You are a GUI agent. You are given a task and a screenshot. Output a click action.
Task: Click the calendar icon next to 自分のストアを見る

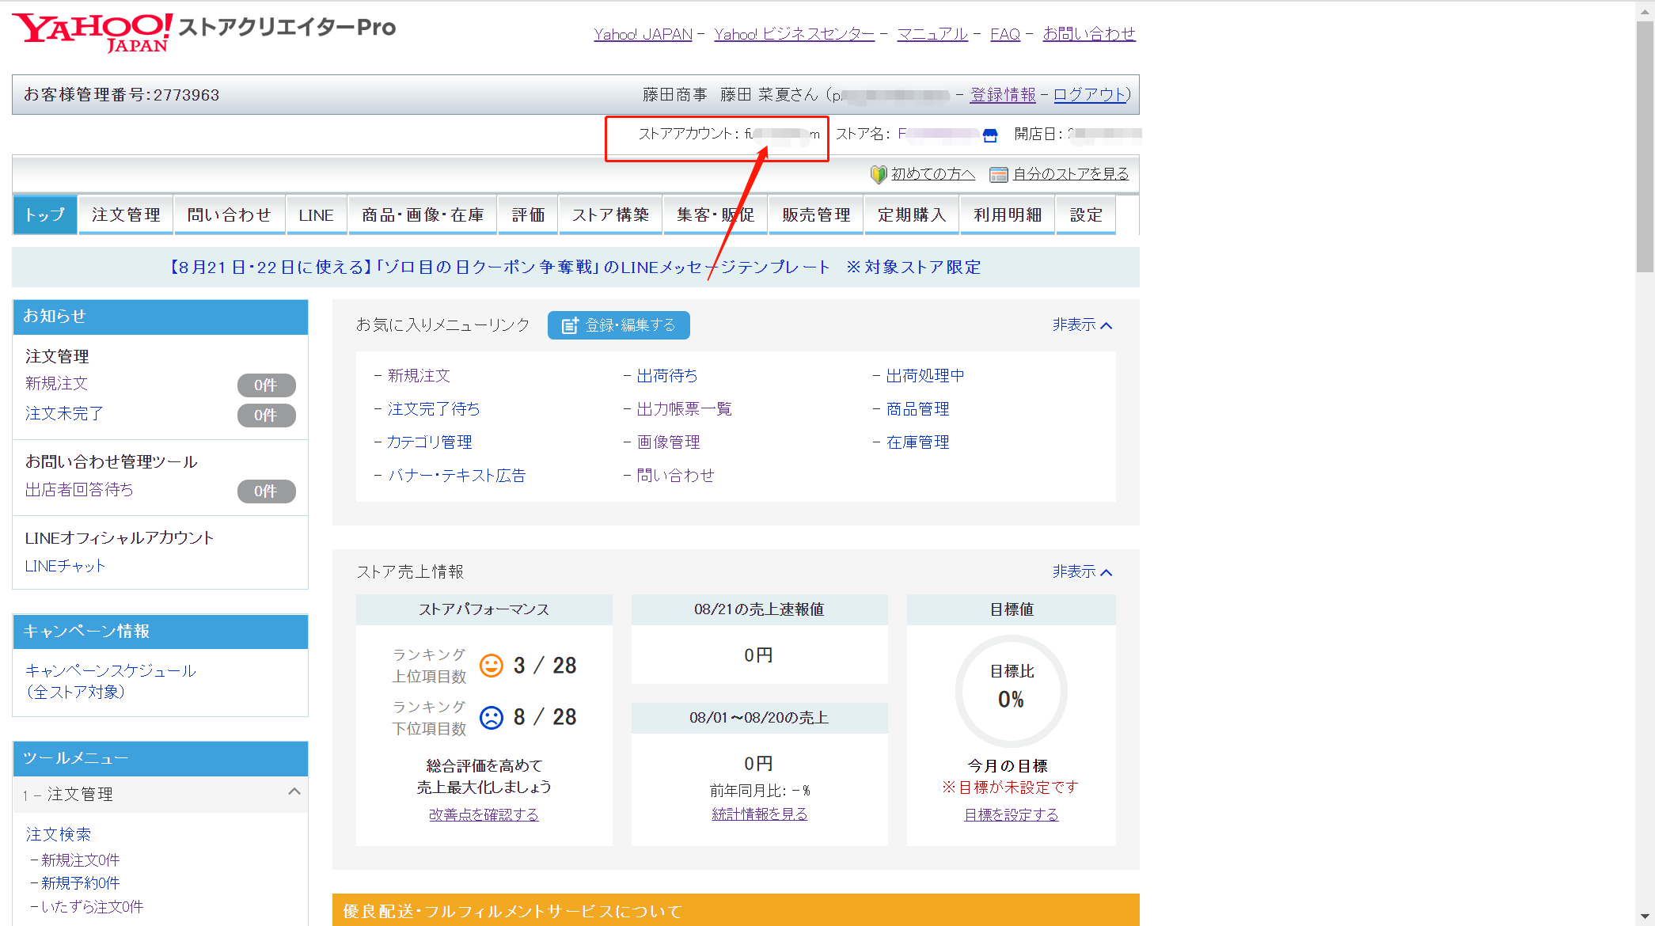click(998, 174)
